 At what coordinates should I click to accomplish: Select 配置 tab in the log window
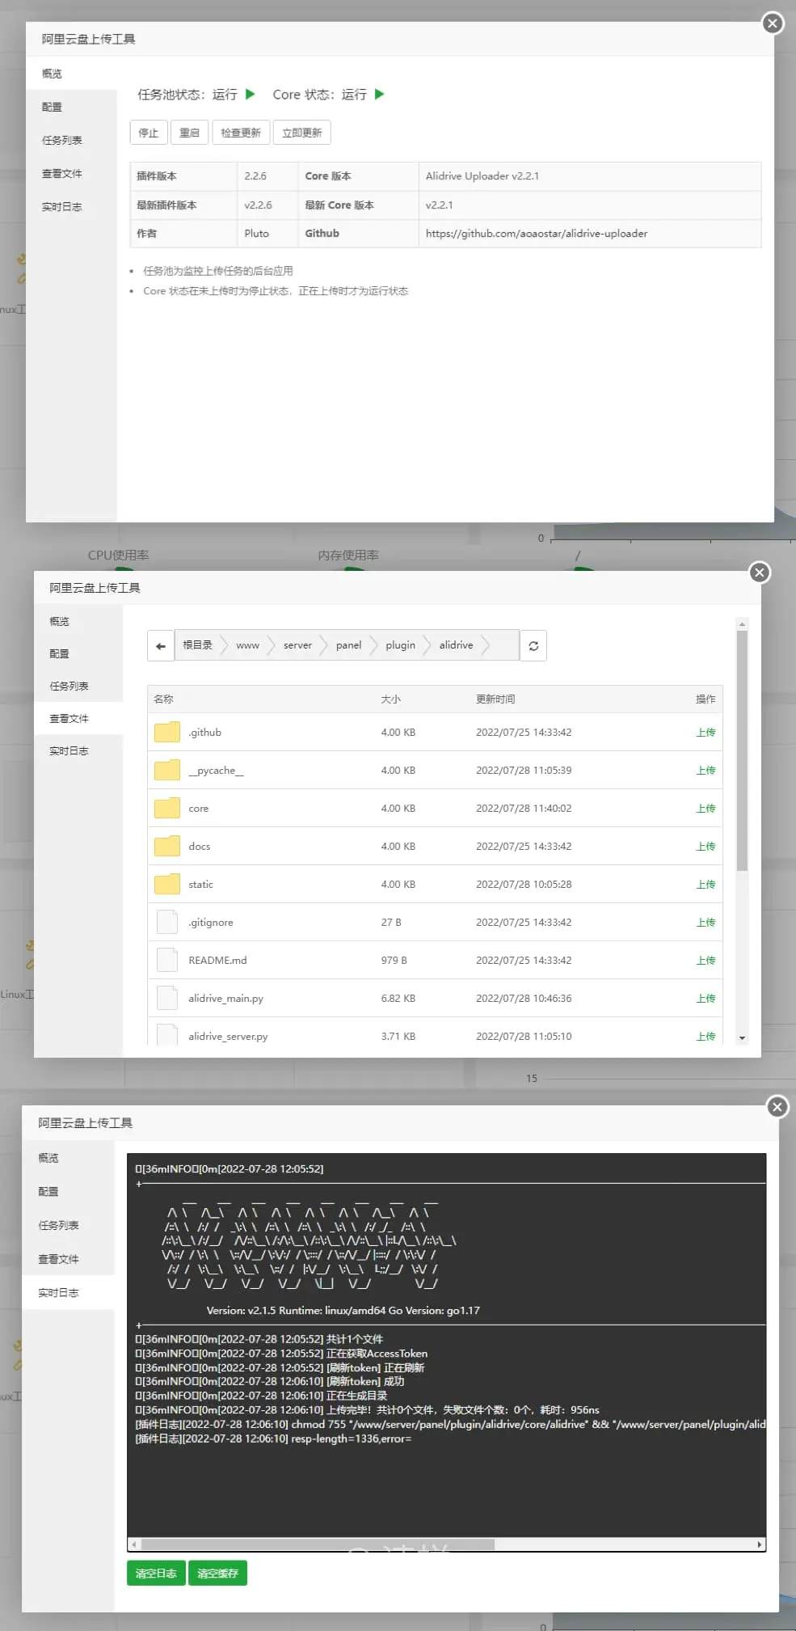68,1191
